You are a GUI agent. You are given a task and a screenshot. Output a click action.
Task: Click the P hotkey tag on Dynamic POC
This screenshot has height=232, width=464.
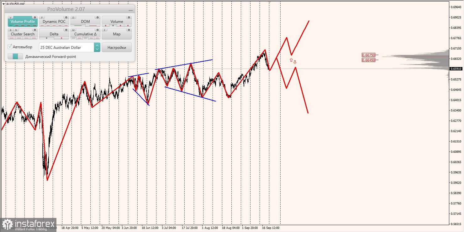coord(42,18)
